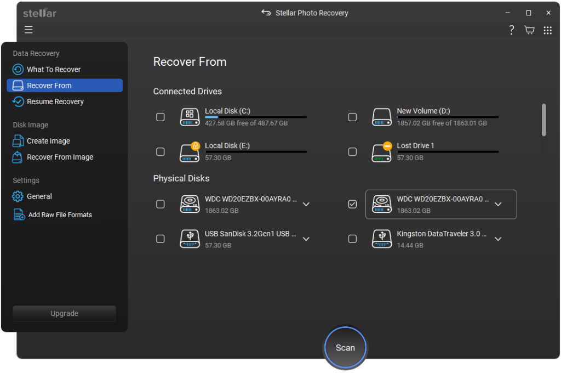Uncheck the selected WDC WD20EZBX disk checkbox
The height and width of the screenshot is (373, 561).
click(x=352, y=204)
